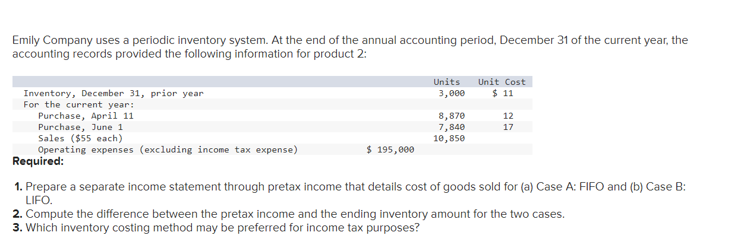744x248 pixels.
Task: Click the 7,840 units value
Action: [452, 127]
